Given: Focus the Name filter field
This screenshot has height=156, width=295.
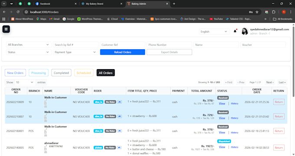Looking at the screenshot, I should (216, 45).
